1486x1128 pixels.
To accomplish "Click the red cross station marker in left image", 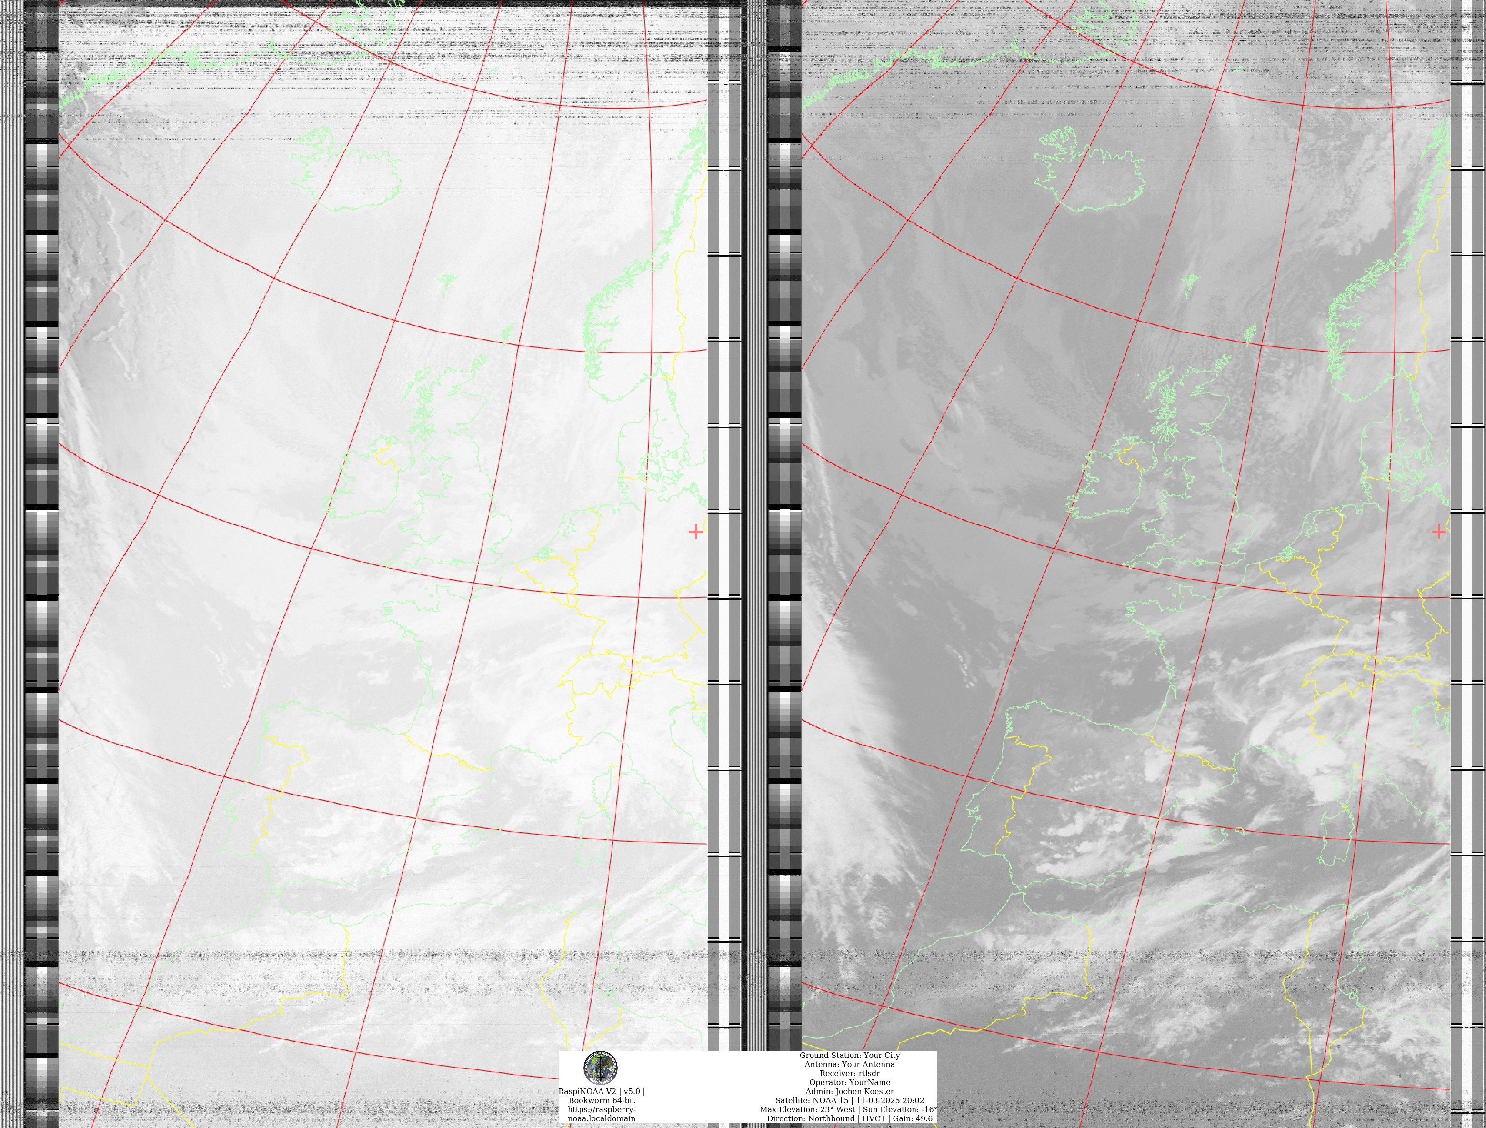I will (696, 532).
